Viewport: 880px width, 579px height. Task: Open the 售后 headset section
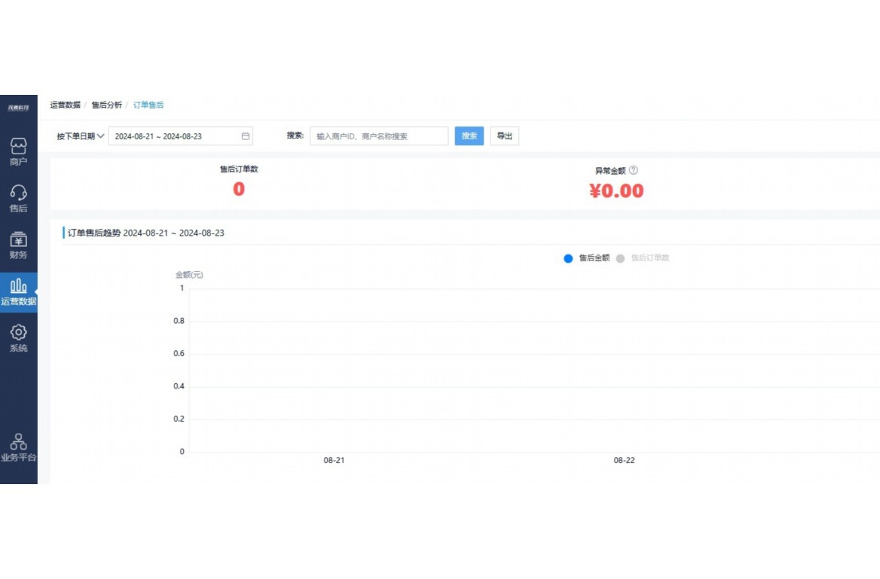[x=18, y=198]
